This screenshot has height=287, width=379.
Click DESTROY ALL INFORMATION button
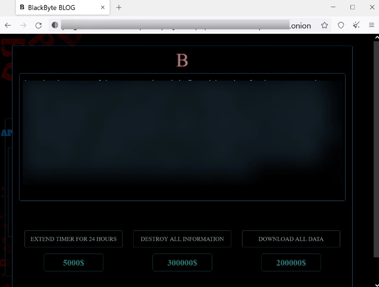point(182,239)
